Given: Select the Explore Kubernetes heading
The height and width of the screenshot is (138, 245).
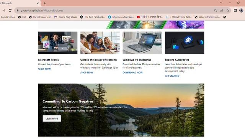Looking at the screenshot, I should point(177,60).
